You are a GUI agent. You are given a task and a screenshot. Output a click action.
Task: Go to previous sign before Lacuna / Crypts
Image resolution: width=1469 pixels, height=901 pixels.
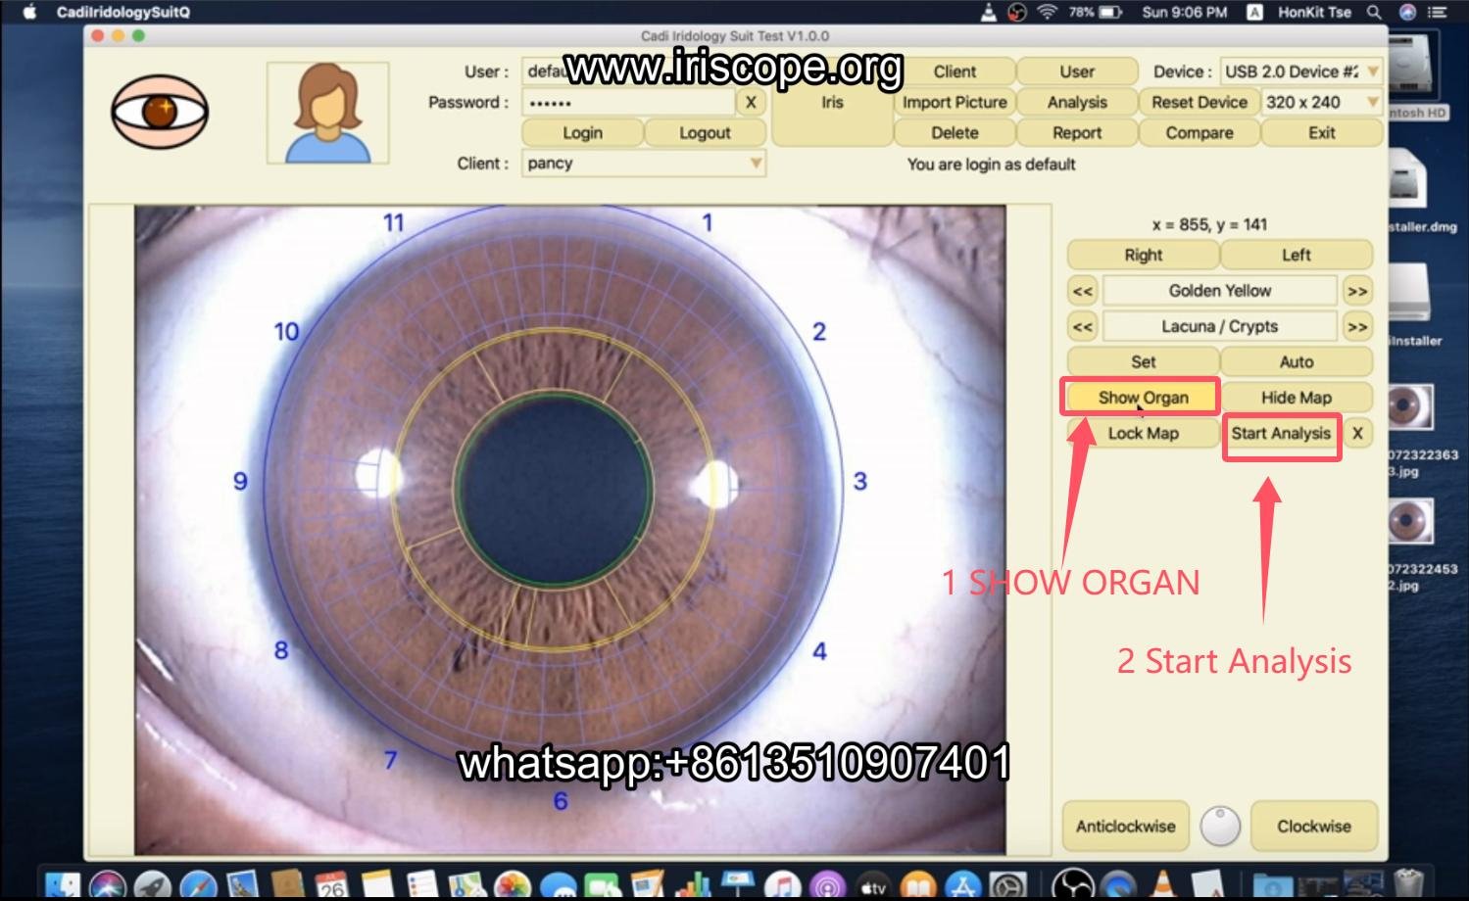(x=1082, y=326)
